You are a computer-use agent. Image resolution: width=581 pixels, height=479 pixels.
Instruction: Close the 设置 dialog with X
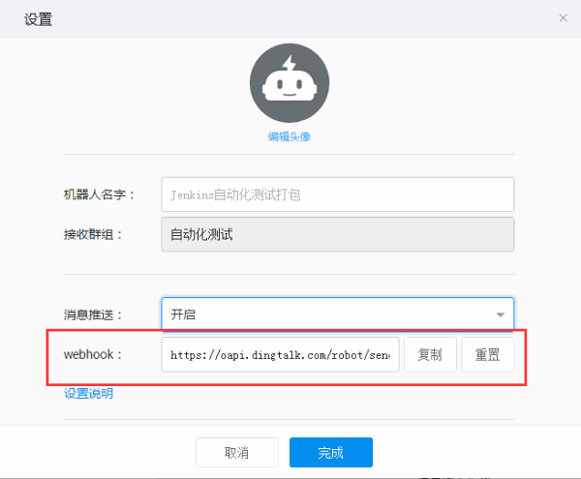563,17
